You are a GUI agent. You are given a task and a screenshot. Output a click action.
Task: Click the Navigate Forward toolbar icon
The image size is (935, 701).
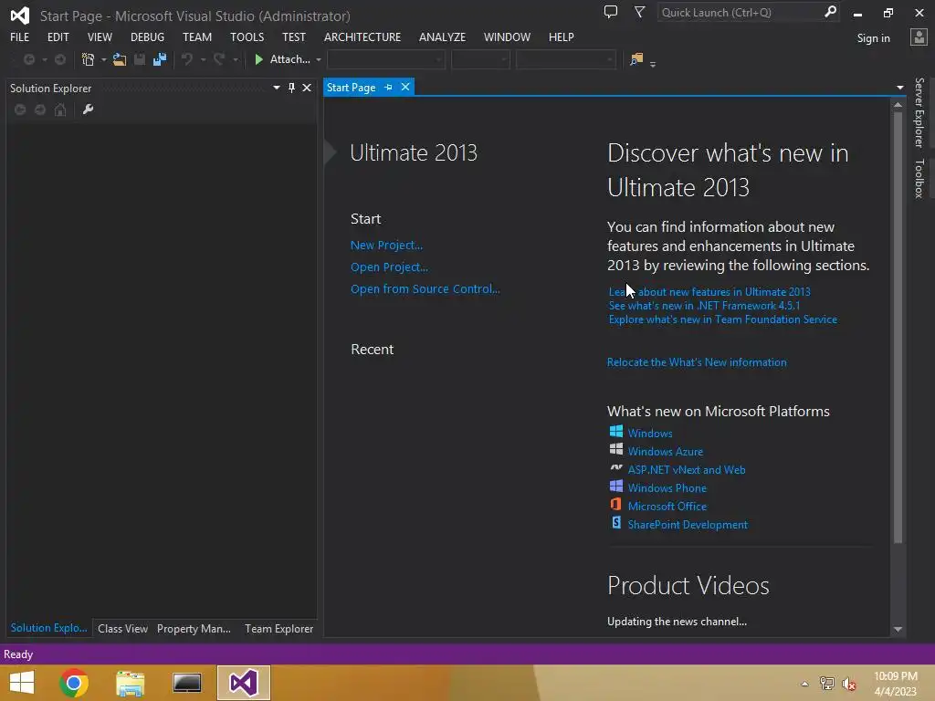pos(60,59)
